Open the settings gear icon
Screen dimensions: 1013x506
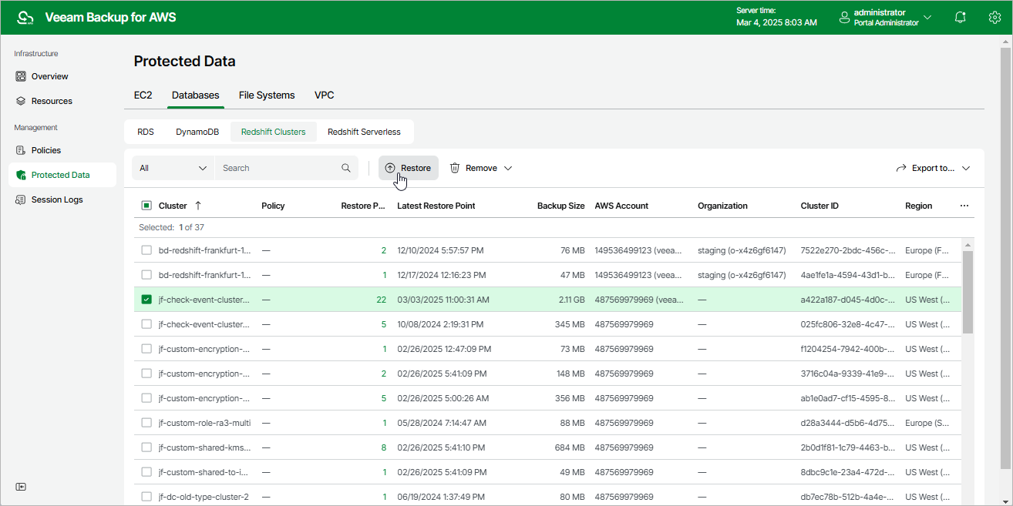coord(994,17)
